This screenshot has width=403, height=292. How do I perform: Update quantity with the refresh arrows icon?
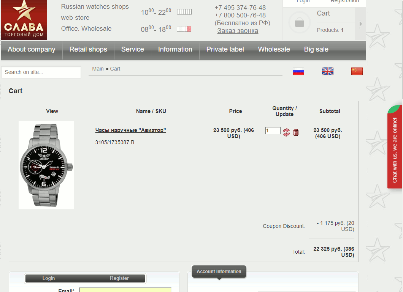(286, 132)
